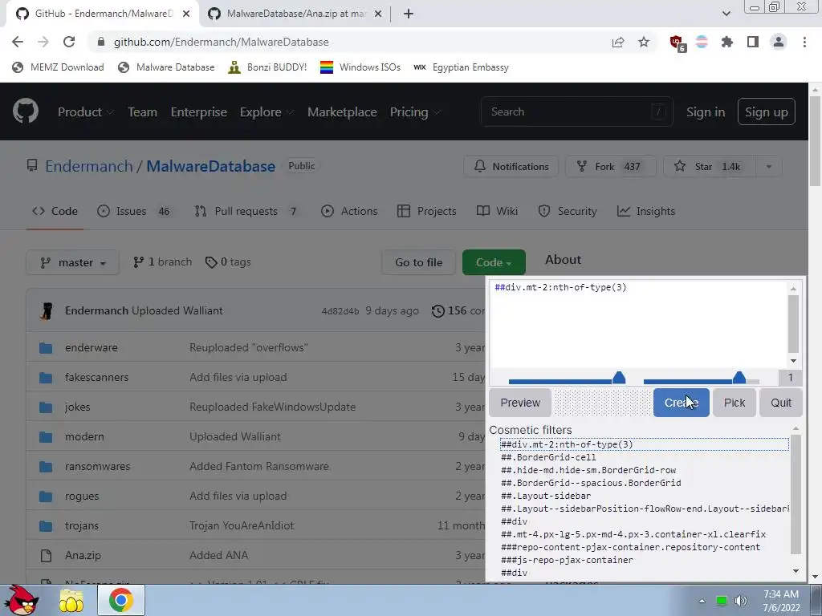Click the right picker specificity slider handle
The height and width of the screenshot is (616, 822).
(739, 378)
